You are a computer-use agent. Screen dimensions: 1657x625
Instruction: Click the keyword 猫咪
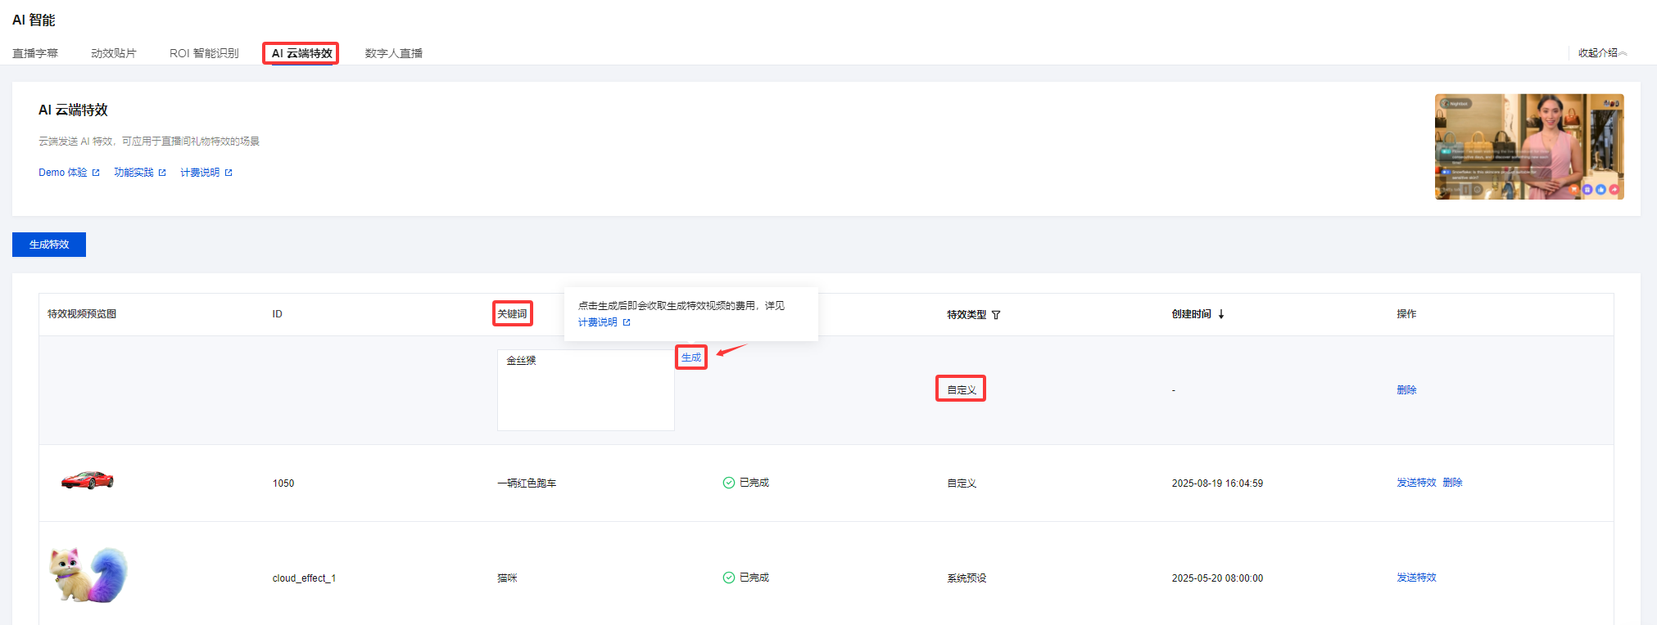point(507,578)
